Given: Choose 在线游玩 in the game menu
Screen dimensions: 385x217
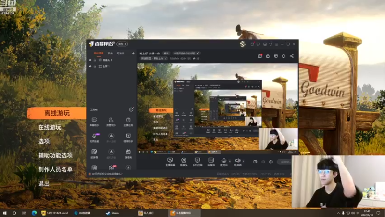Looking at the screenshot, I should click(50, 127).
